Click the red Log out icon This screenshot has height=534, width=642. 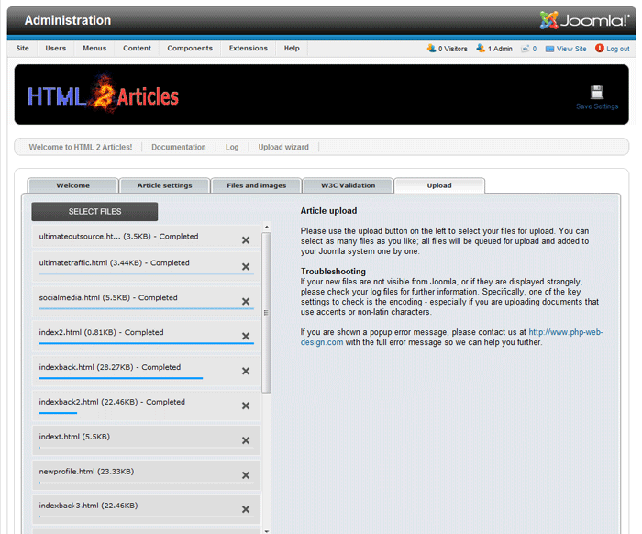[x=600, y=49]
